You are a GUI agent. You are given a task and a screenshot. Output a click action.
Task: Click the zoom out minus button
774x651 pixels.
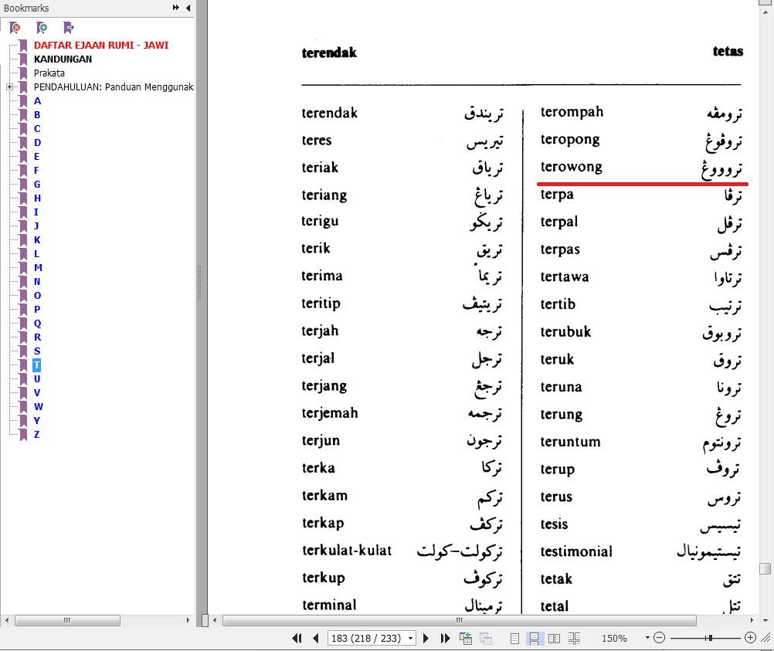(659, 638)
